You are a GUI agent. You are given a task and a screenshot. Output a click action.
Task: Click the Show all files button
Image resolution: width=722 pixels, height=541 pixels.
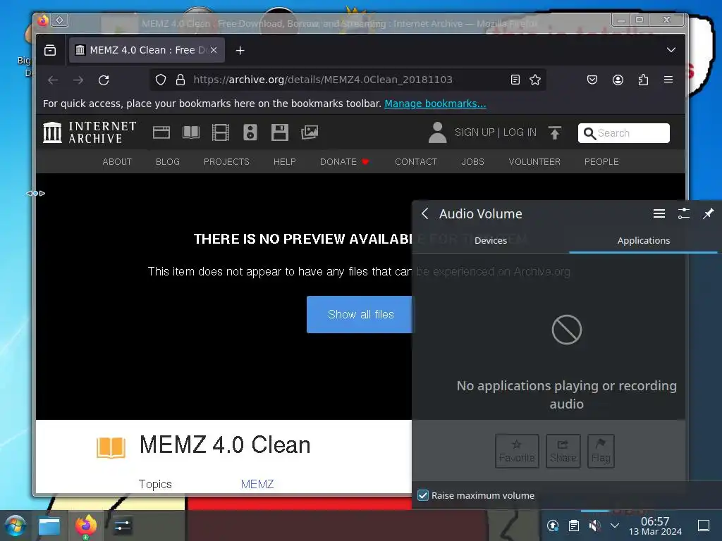tap(359, 315)
